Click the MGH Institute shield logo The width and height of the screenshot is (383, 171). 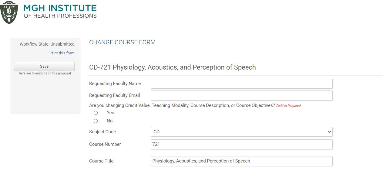click(9, 12)
